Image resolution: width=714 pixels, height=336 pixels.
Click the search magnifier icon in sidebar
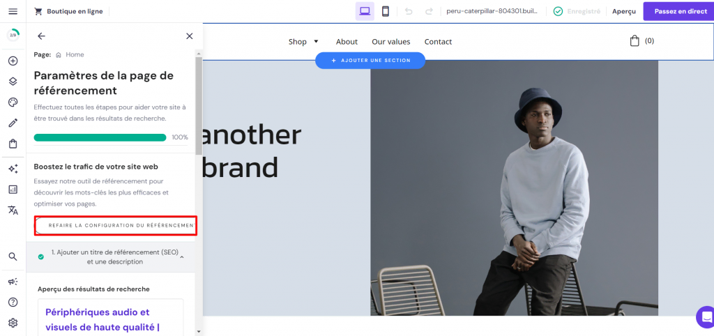point(13,257)
